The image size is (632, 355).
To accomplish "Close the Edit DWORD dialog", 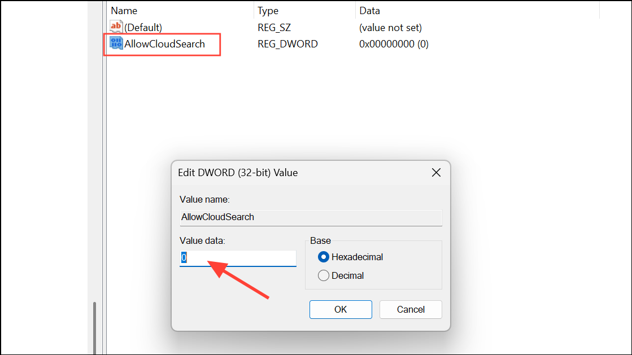I will click(436, 173).
